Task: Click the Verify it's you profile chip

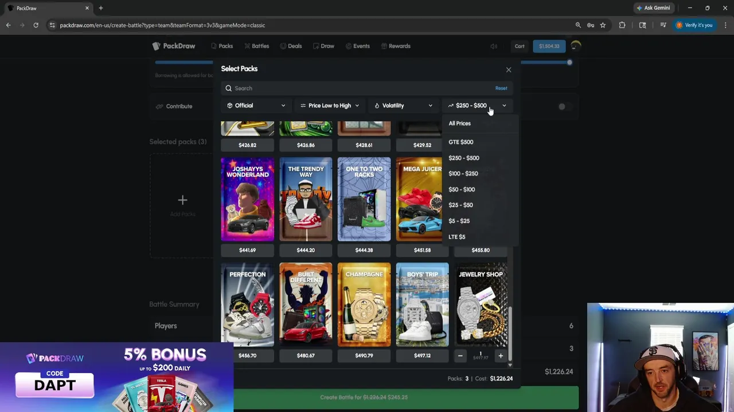Action: click(x=694, y=25)
